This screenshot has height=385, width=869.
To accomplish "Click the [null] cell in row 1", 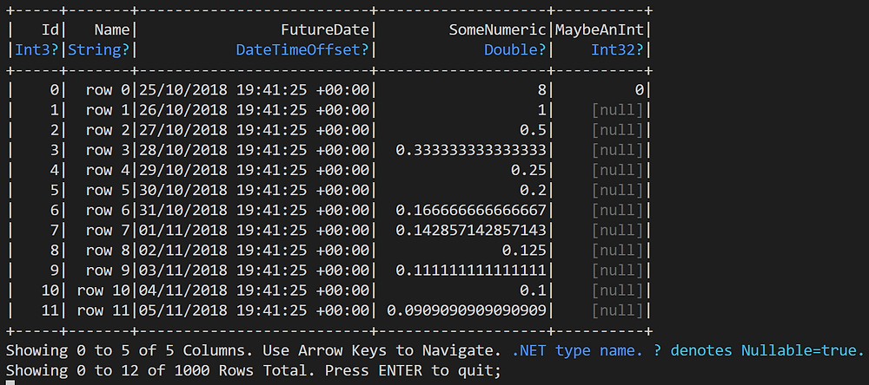I will pos(617,110).
